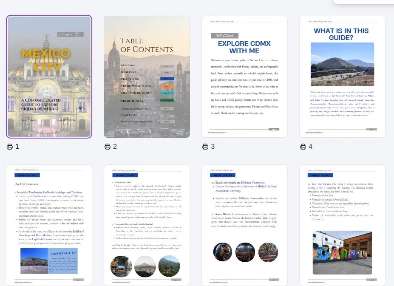This screenshot has width=394, height=286.
Task: Open the Explore CDMX With Me page
Action: coord(244,76)
